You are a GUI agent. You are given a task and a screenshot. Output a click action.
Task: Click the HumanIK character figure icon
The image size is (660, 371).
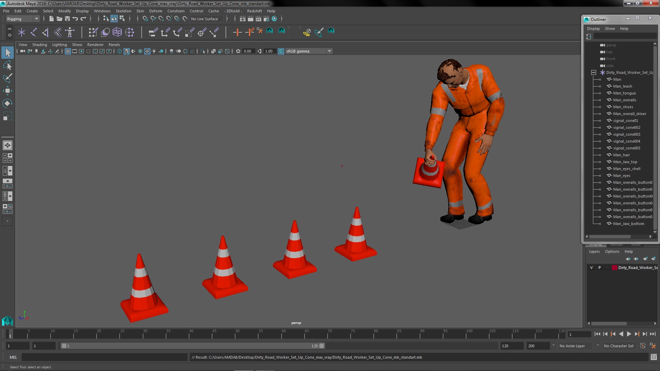pyautogui.click(x=70, y=32)
